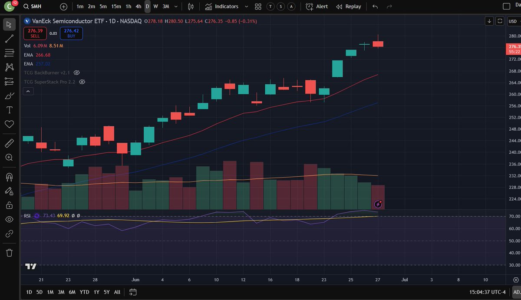Activate the zoom in tool
Image resolution: width=521 pixels, height=300 pixels.
click(9, 158)
